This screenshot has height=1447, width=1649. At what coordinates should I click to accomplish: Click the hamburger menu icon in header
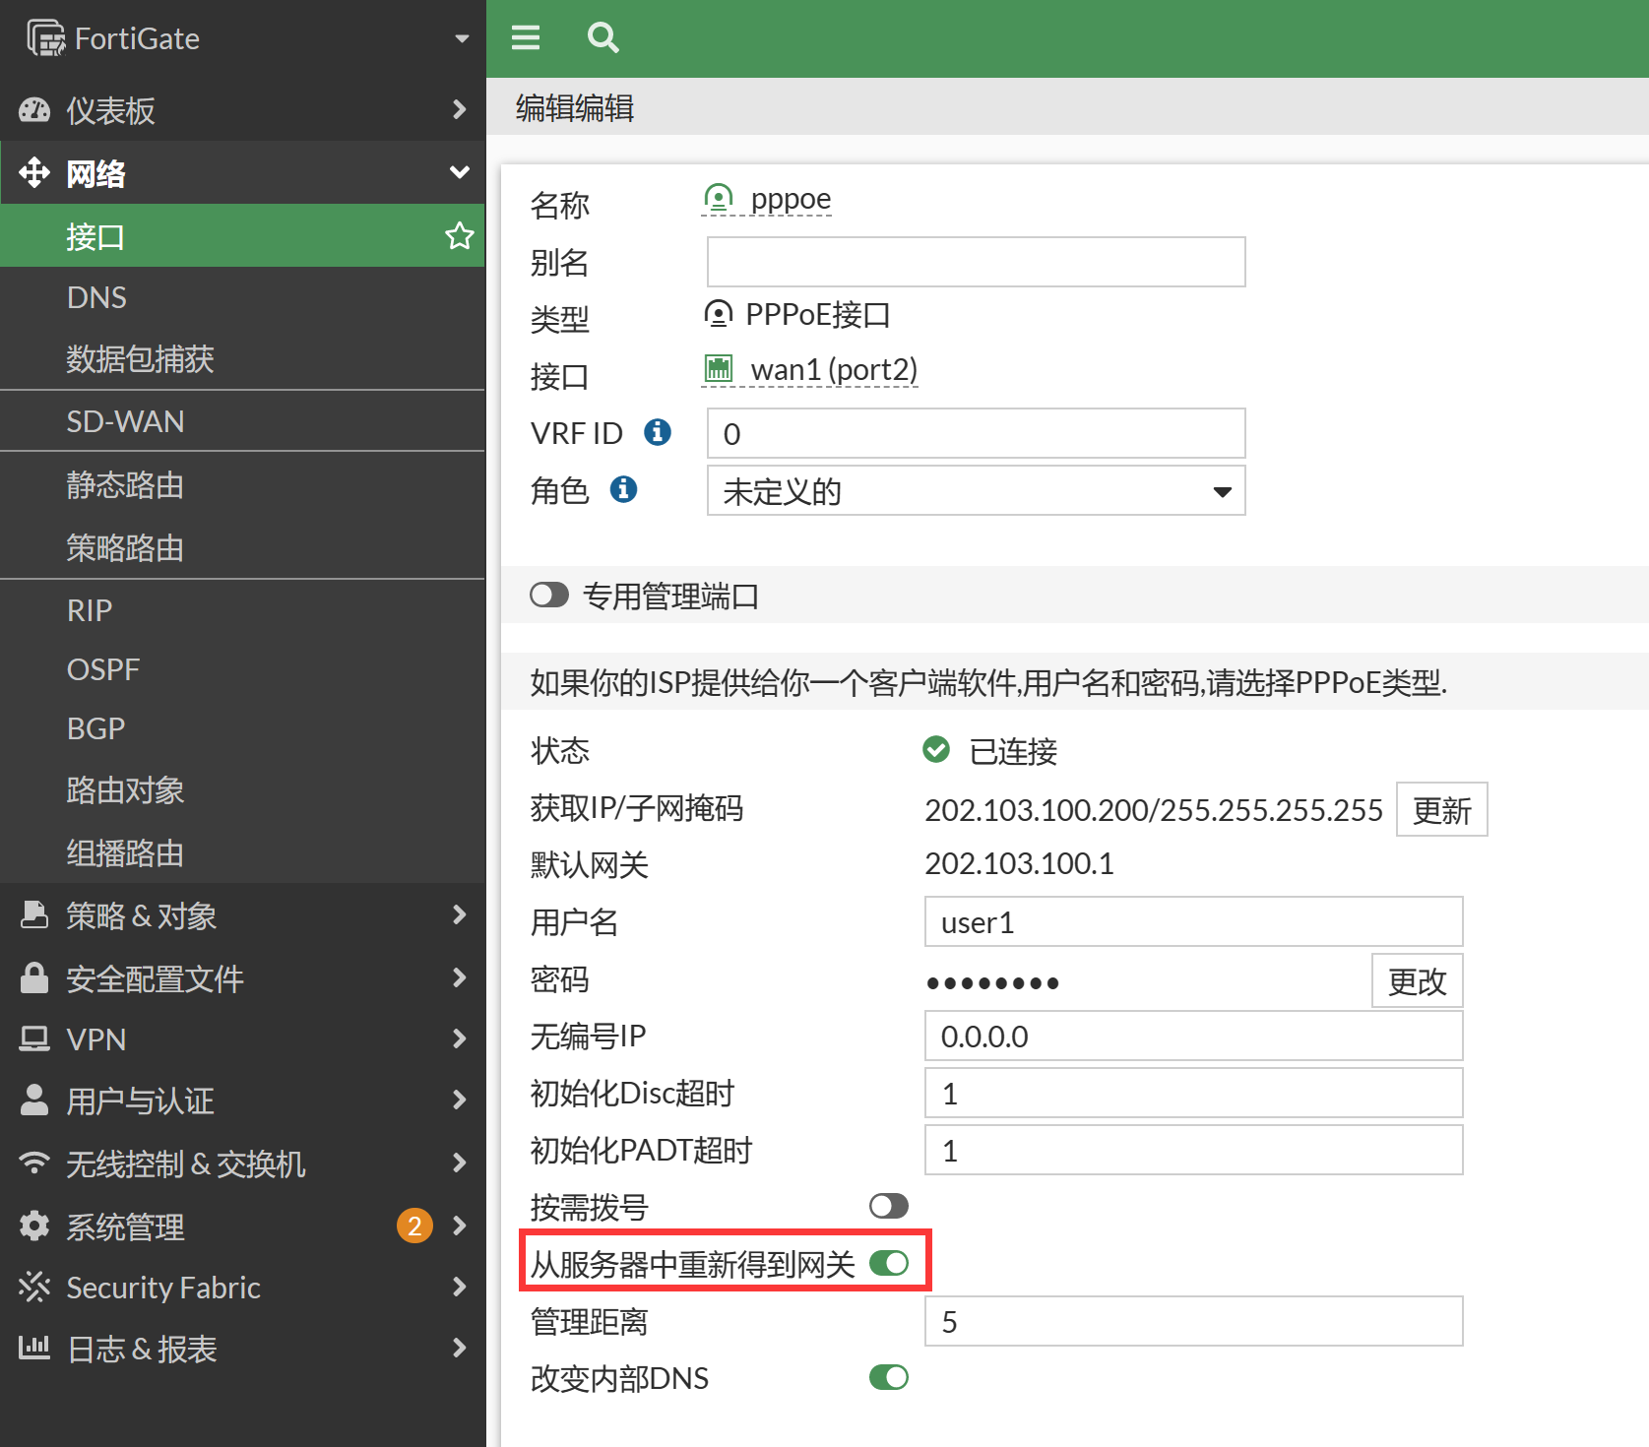(526, 37)
